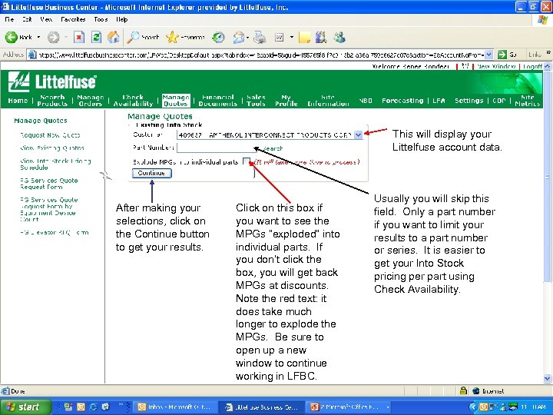Click the browser address bar URL
The image size is (553, 415).
(x=260, y=55)
